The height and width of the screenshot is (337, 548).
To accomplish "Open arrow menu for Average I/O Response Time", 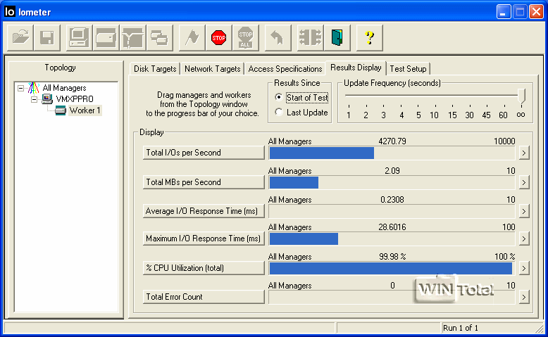I will click(523, 211).
